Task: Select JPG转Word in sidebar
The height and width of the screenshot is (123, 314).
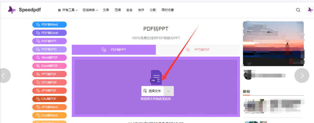Action: tap(49, 107)
